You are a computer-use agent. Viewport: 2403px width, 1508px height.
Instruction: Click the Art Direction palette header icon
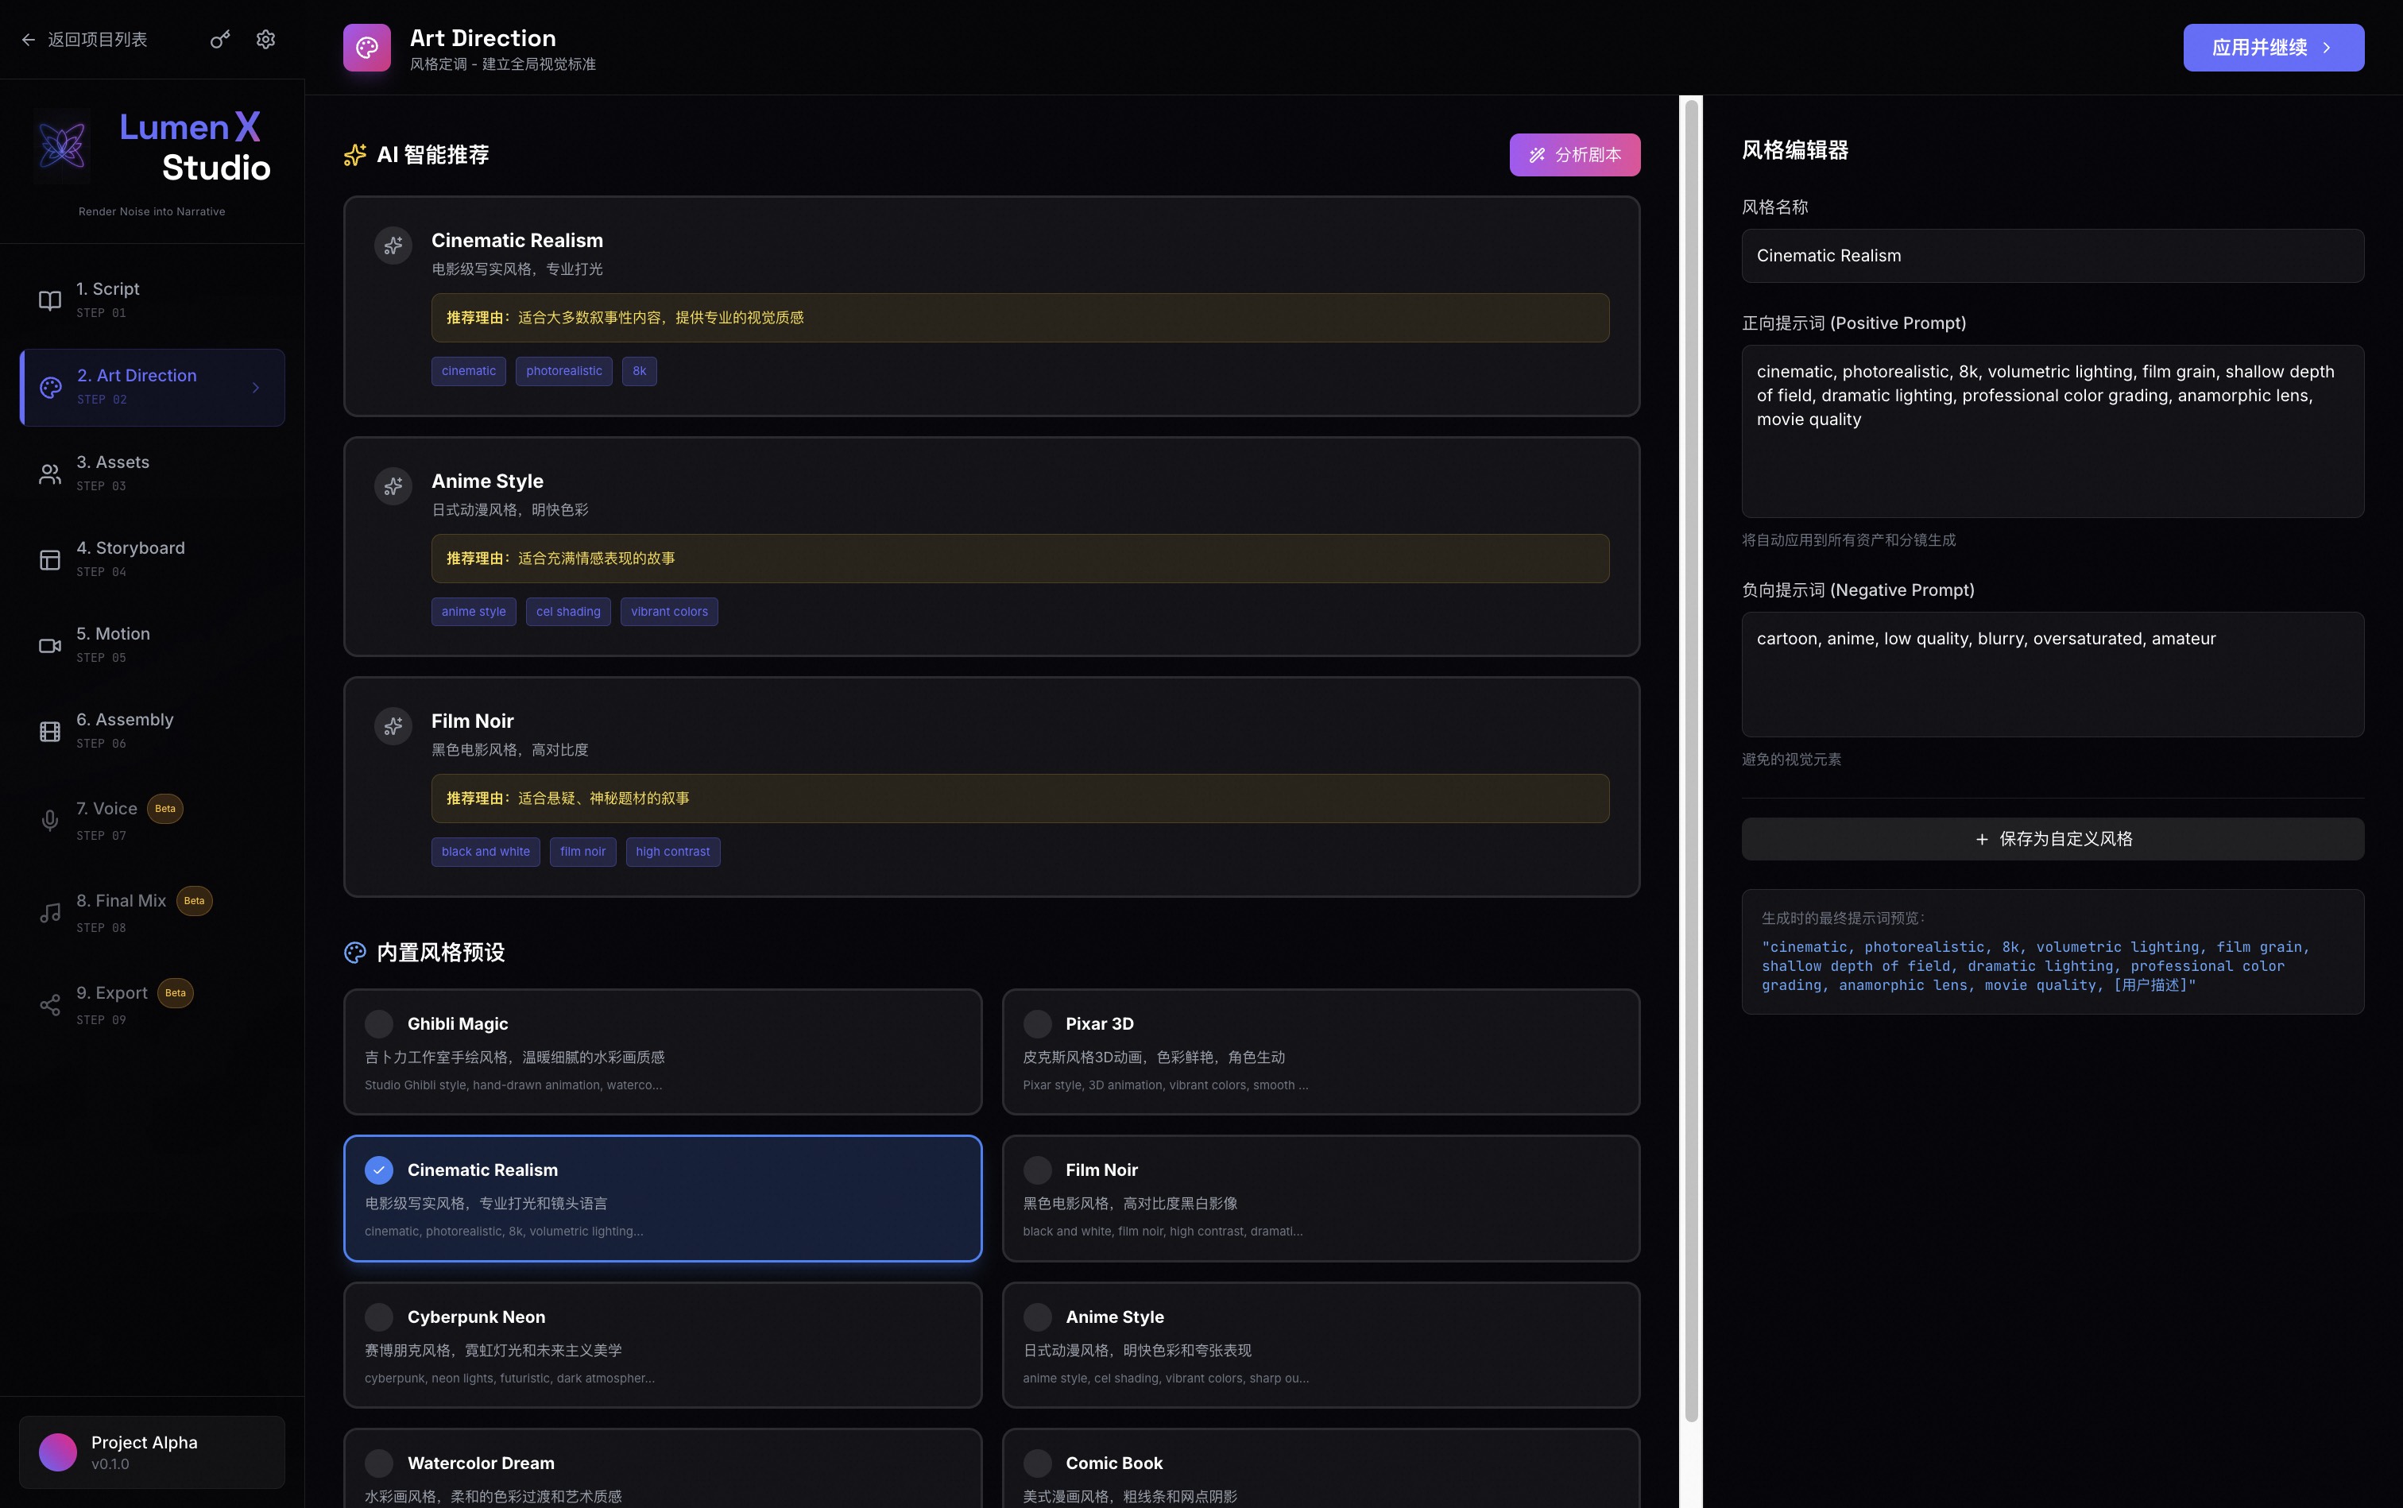click(367, 48)
